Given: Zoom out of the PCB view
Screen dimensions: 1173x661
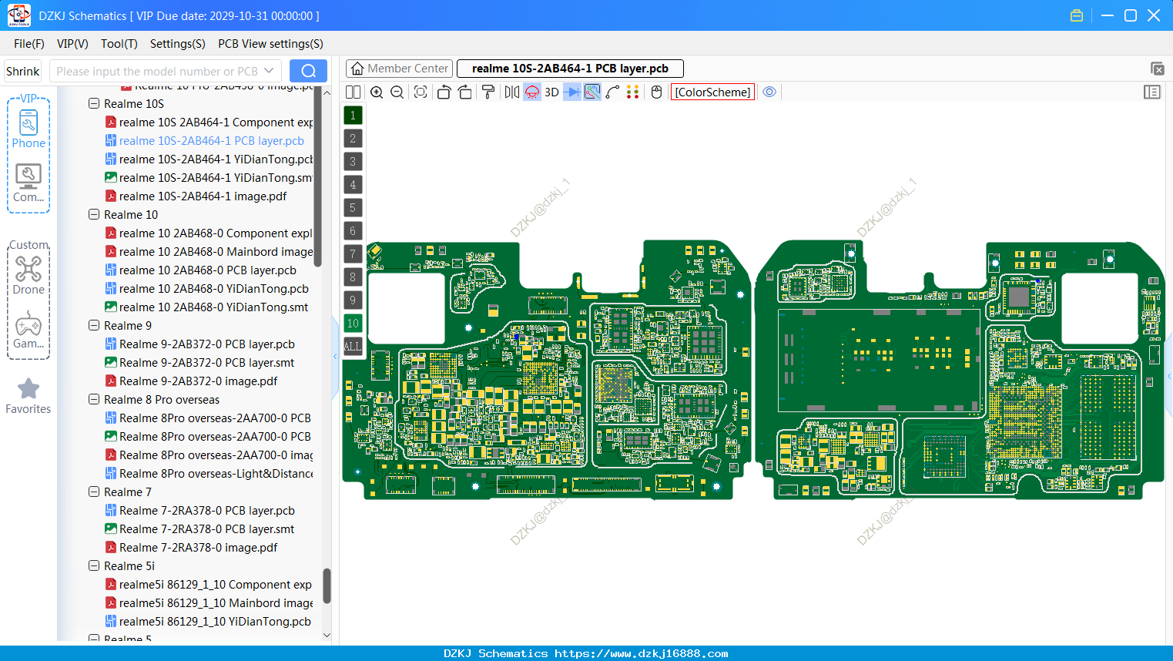Looking at the screenshot, I should [397, 92].
